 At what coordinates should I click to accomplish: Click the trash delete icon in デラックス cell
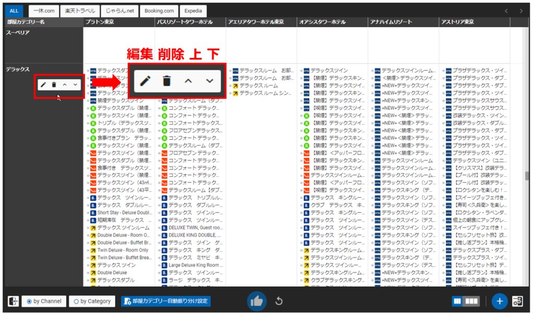pyautogui.click(x=54, y=84)
